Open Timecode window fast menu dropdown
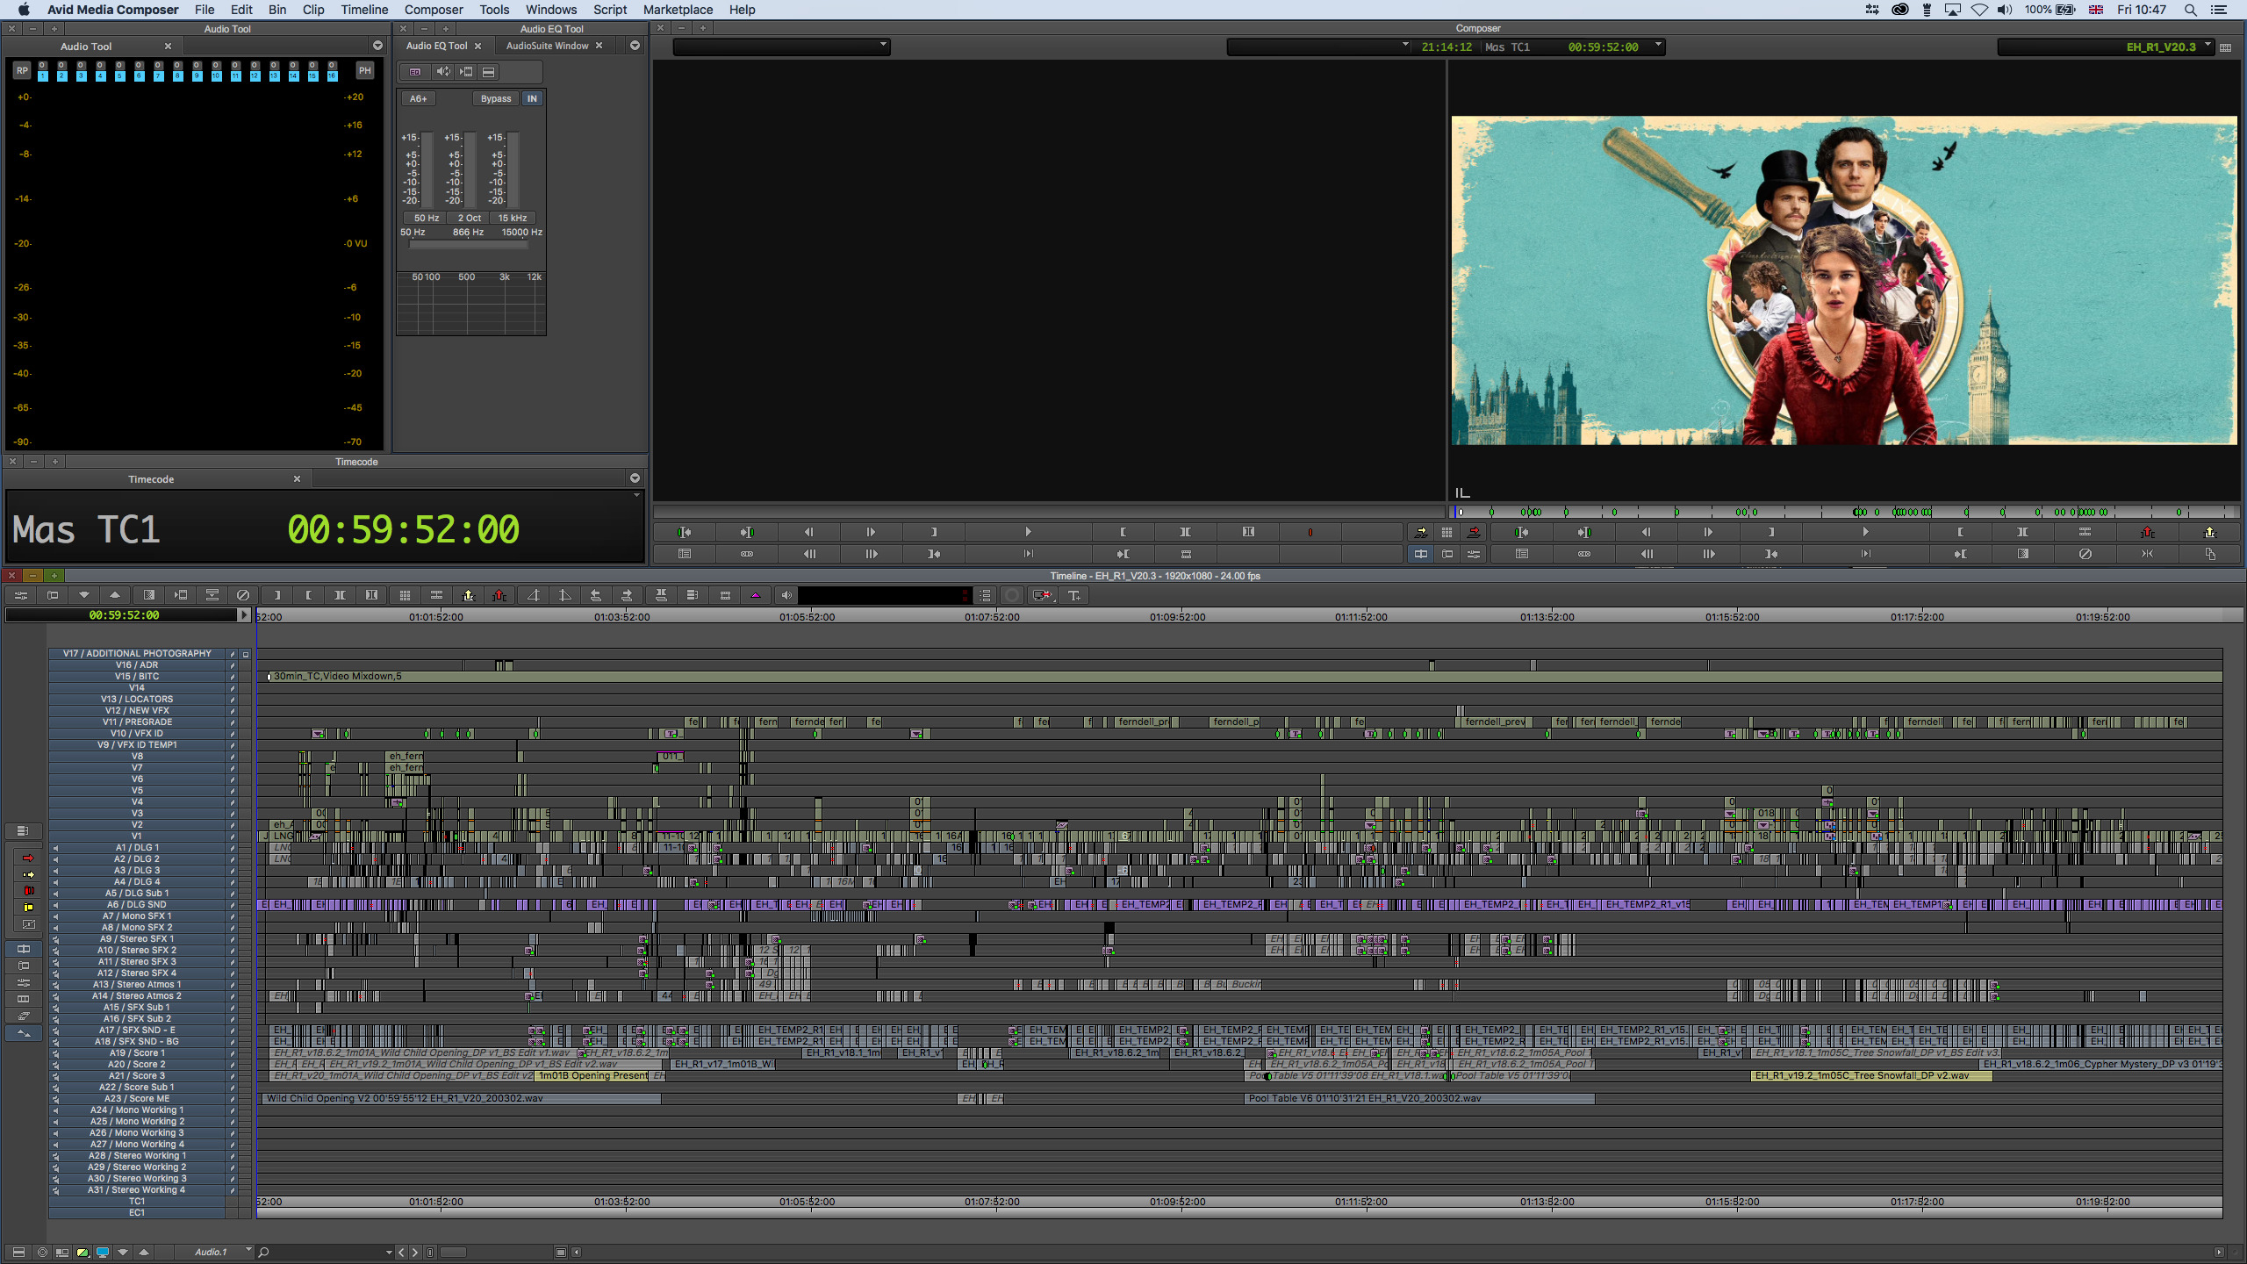The height and width of the screenshot is (1264, 2247). [635, 478]
